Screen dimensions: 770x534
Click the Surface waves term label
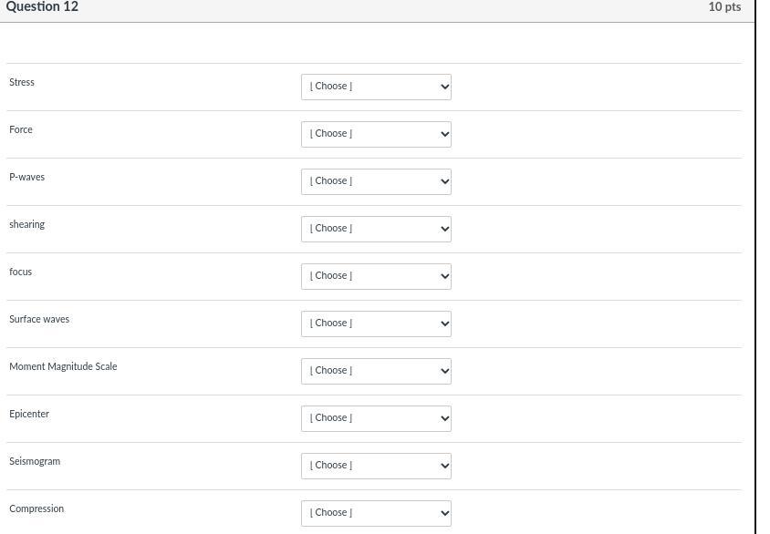point(39,319)
